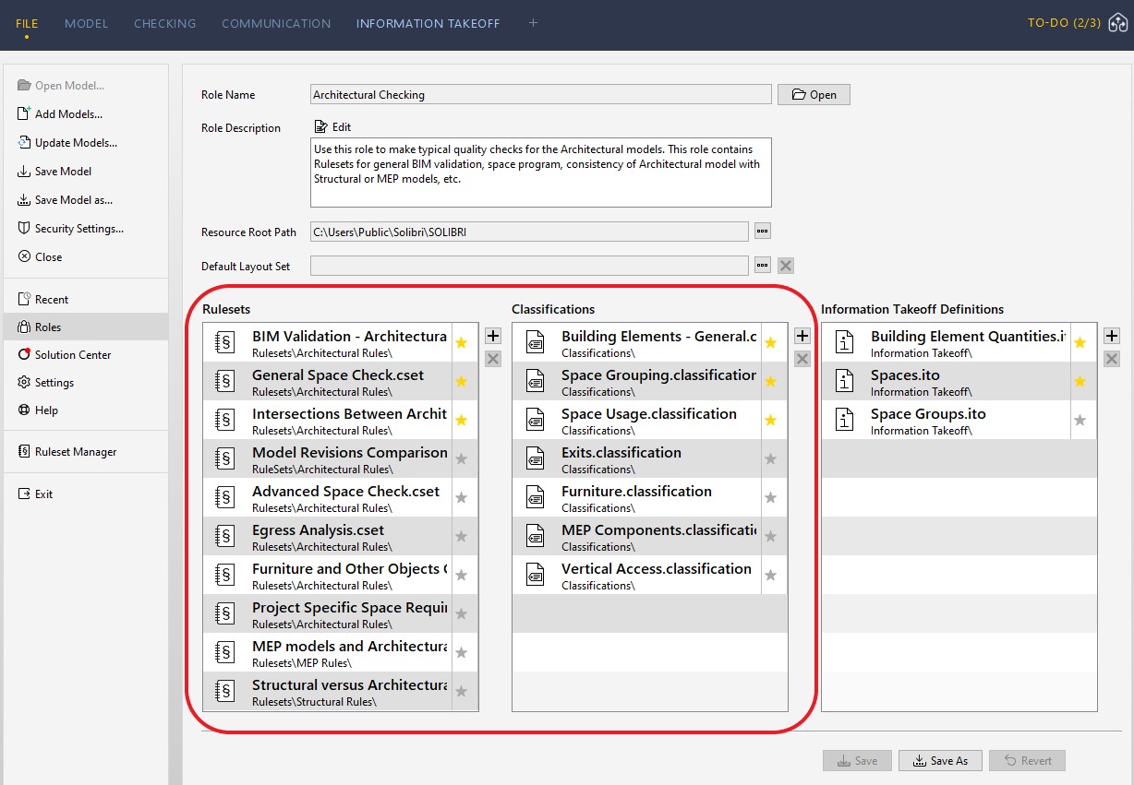Click add icon for Information Takeoff Definitions
1134x785 pixels.
[x=1112, y=336]
